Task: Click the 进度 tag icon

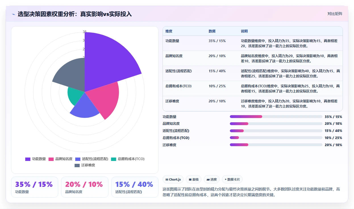Action: tap(208, 180)
